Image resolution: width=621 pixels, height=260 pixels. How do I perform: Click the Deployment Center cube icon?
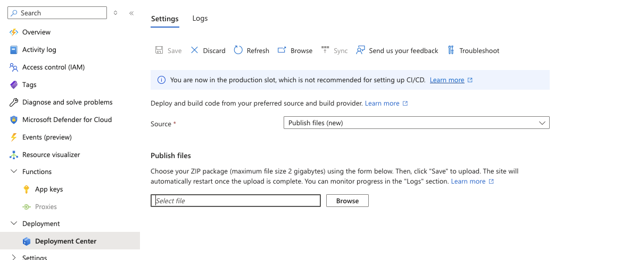click(x=27, y=241)
